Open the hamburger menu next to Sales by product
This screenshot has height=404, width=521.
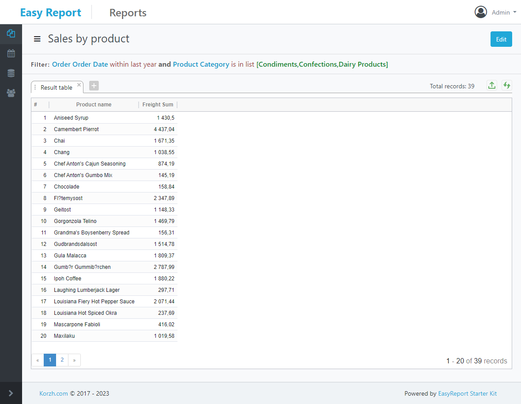37,39
